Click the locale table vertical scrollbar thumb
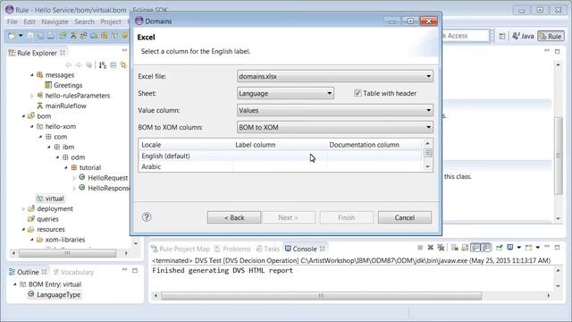Image resolution: width=572 pixels, height=322 pixels. [427, 153]
